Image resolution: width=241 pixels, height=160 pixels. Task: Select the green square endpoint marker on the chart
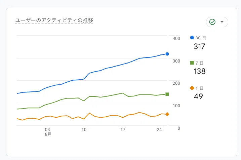coord(167,94)
